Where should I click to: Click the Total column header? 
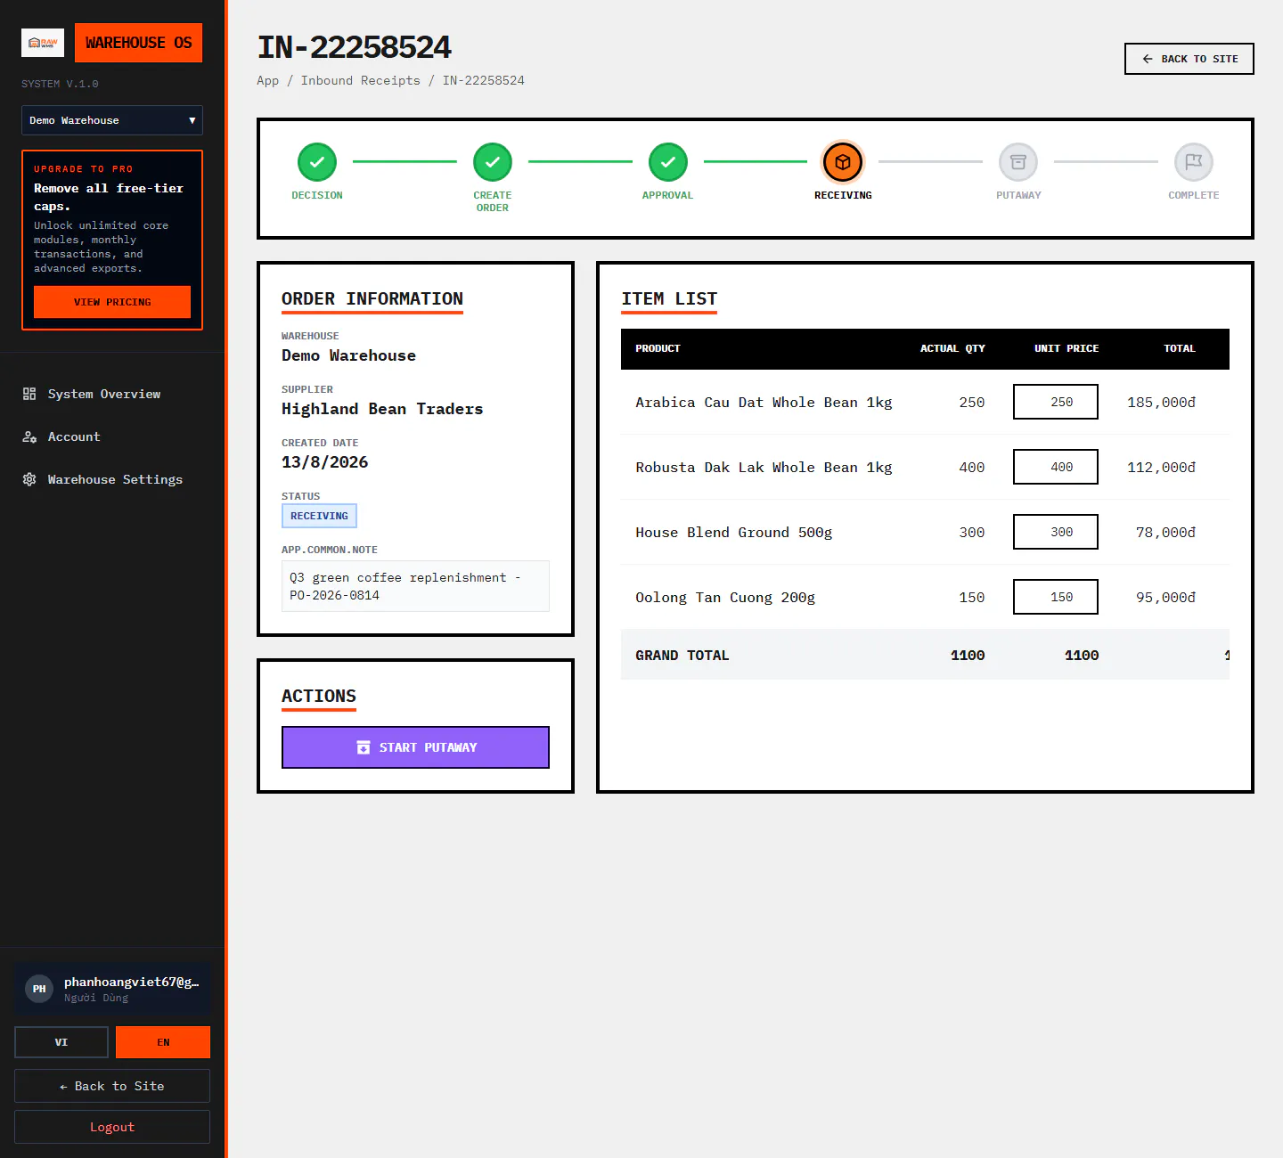point(1179,348)
